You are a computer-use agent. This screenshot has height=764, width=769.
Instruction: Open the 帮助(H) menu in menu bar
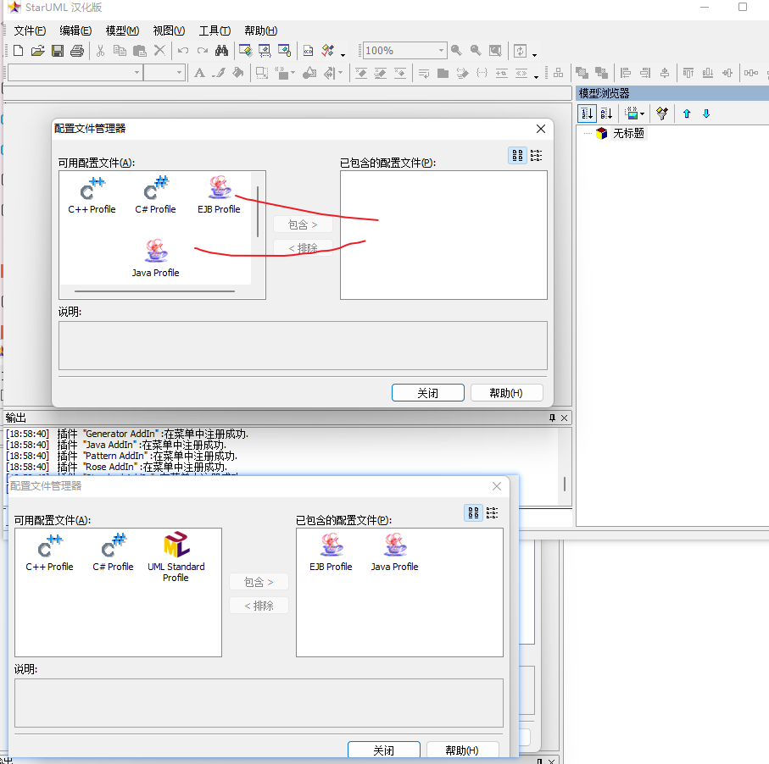[x=261, y=30]
